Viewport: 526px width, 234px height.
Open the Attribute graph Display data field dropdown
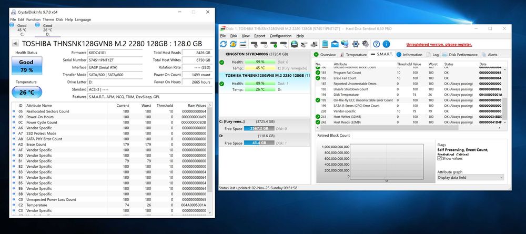pyautogui.click(x=470, y=177)
